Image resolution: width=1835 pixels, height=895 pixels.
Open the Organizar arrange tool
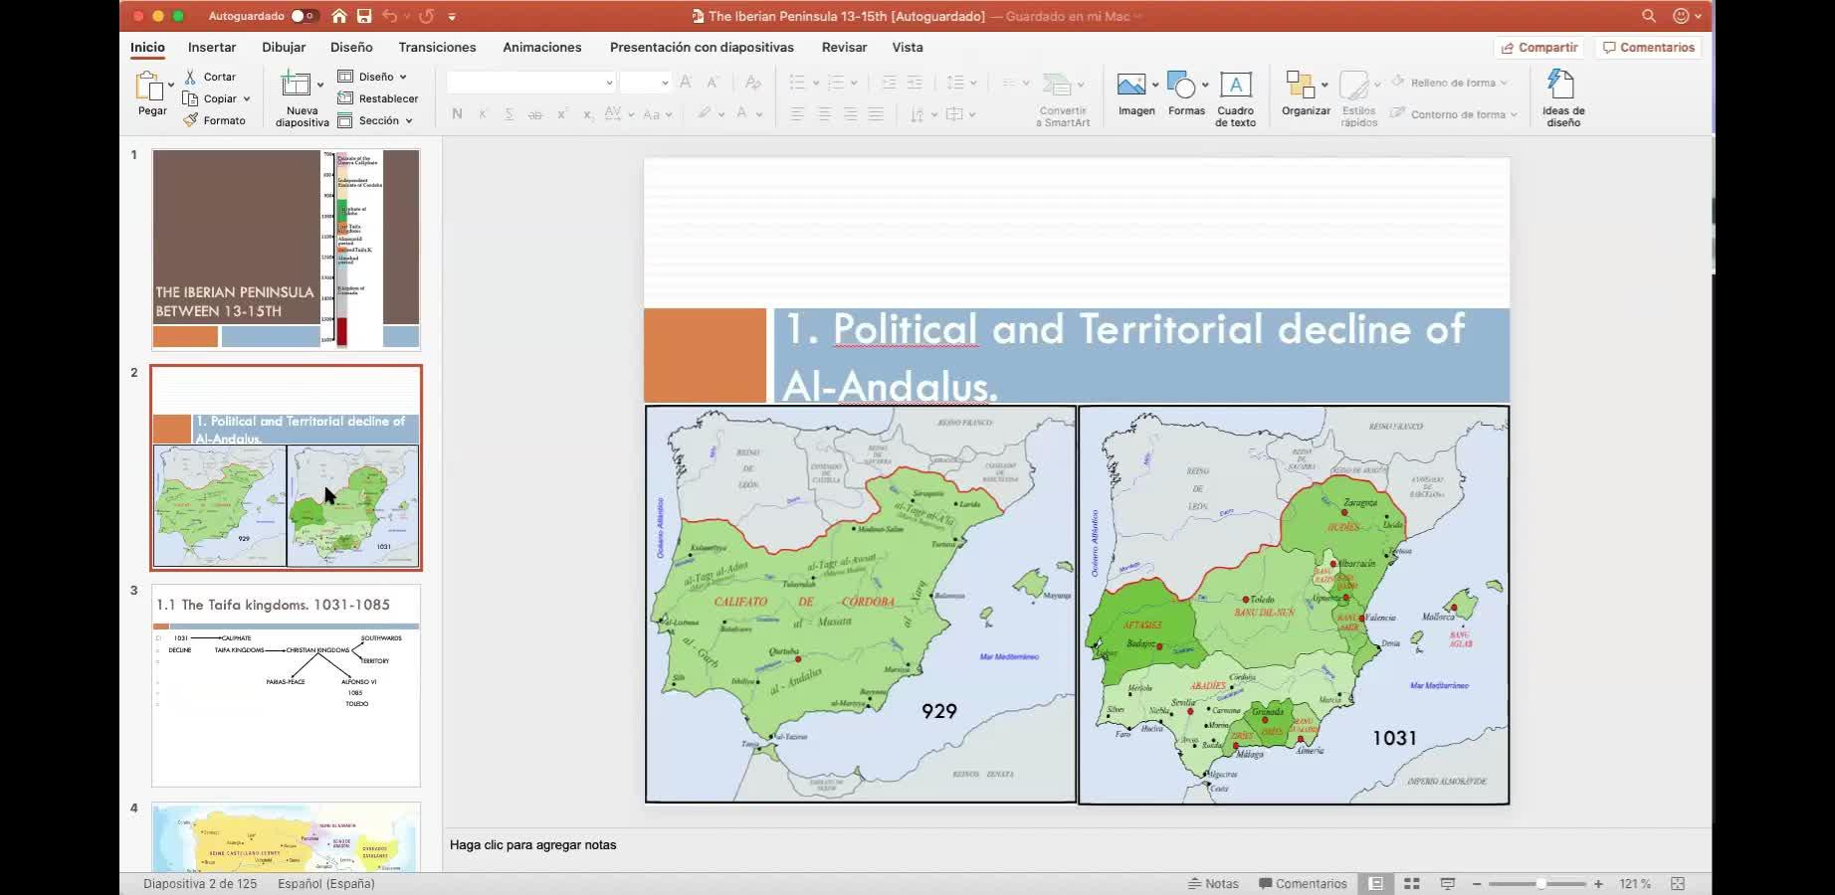click(1300, 86)
